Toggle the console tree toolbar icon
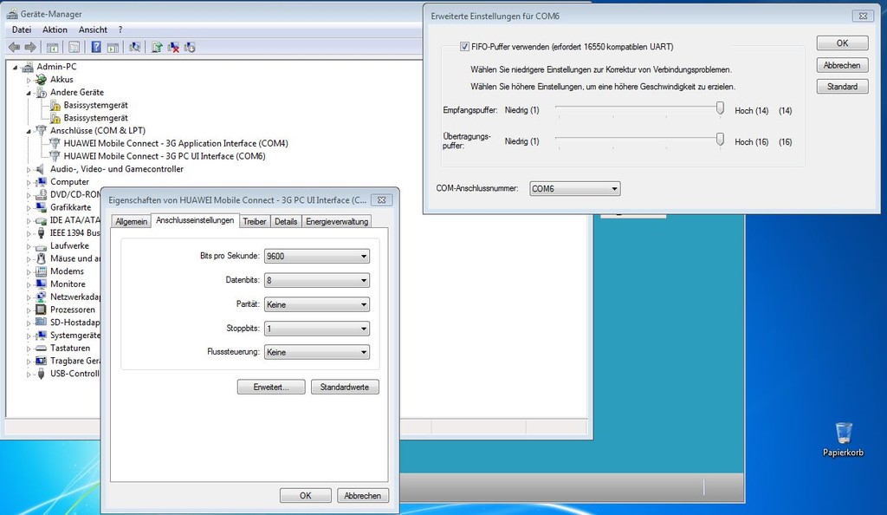This screenshot has height=515, width=887. 52,48
